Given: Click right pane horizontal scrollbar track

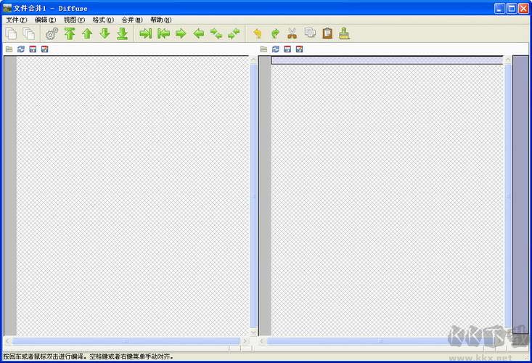Looking at the screenshot, I should click(380, 340).
